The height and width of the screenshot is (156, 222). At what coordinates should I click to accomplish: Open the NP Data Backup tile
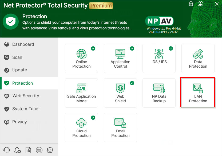(159, 93)
